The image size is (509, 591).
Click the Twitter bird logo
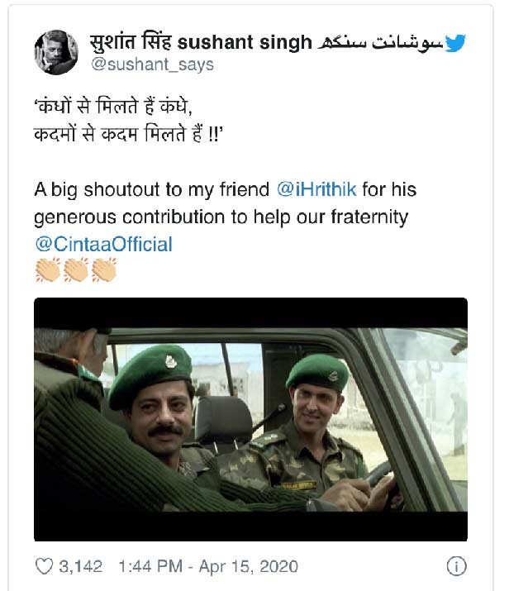coord(454,43)
